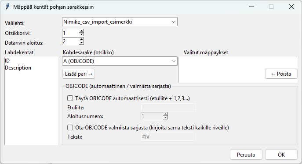
Task: Increase Datarivin aloitus with up arrow
Action: click(x=81, y=39)
